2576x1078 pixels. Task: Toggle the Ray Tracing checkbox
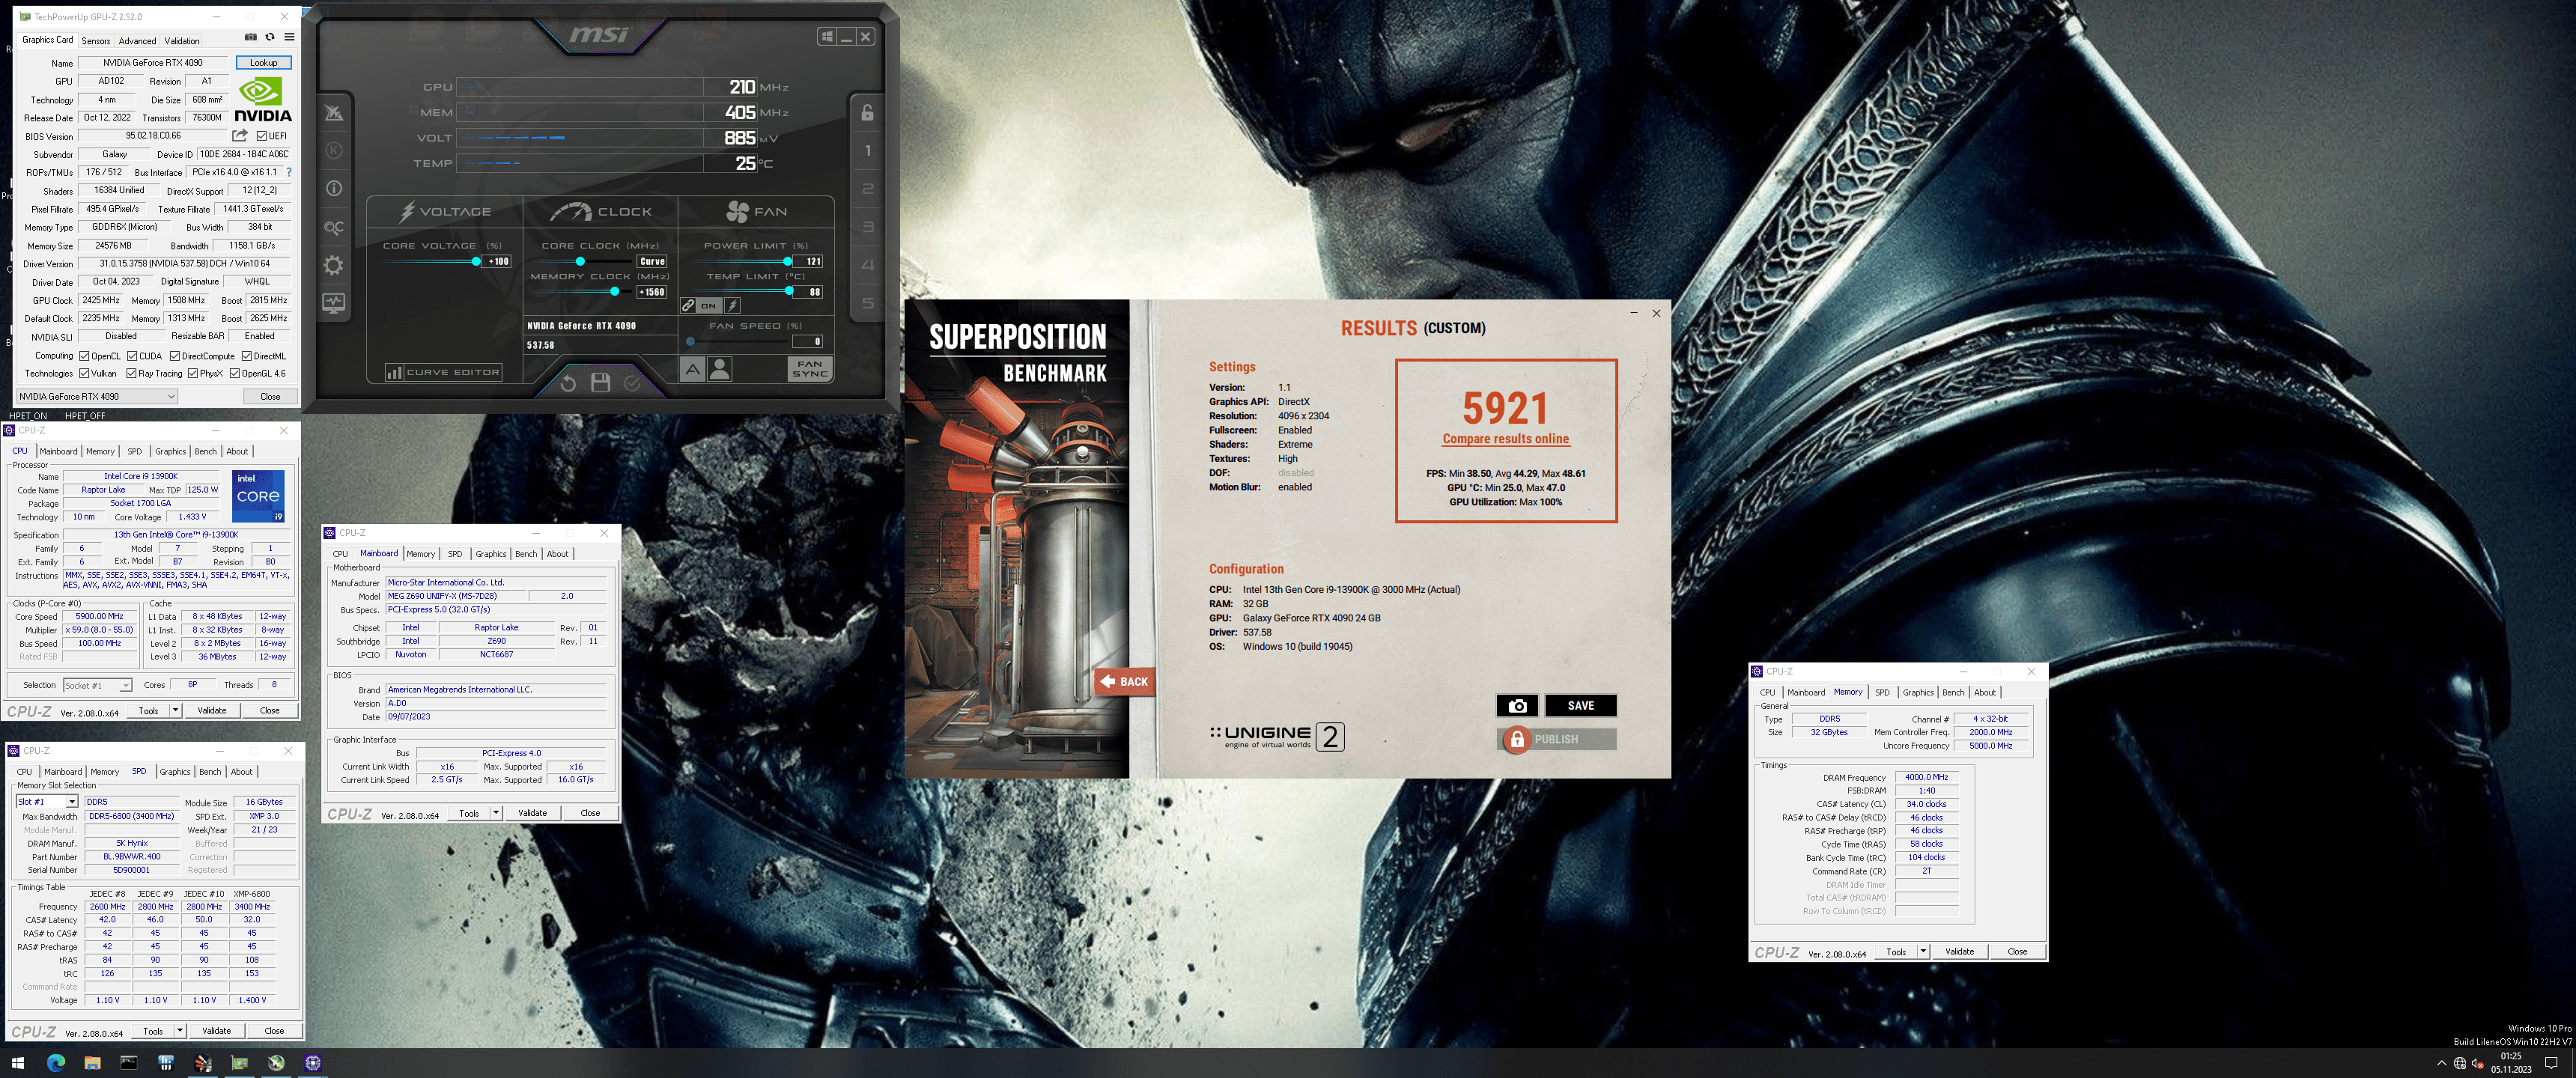(131, 374)
